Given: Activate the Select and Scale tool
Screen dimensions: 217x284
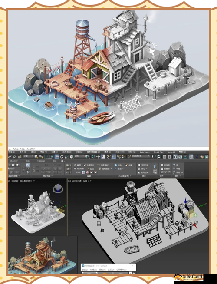Looking at the screenshot, I should [67, 156].
